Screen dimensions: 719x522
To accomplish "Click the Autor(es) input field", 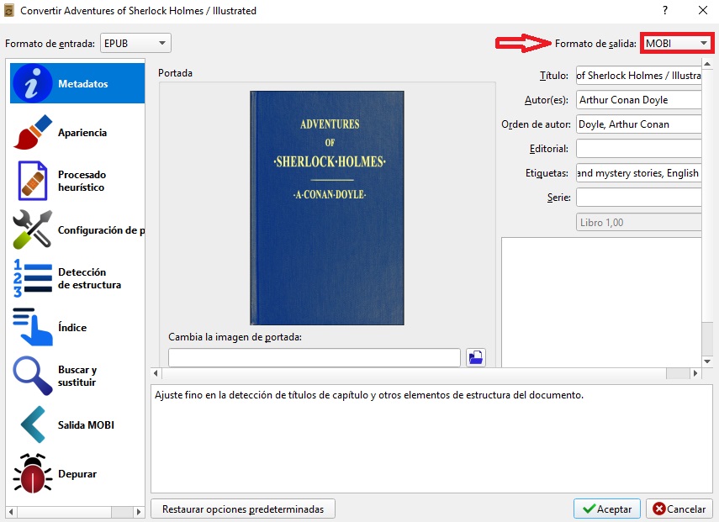I will [x=639, y=100].
